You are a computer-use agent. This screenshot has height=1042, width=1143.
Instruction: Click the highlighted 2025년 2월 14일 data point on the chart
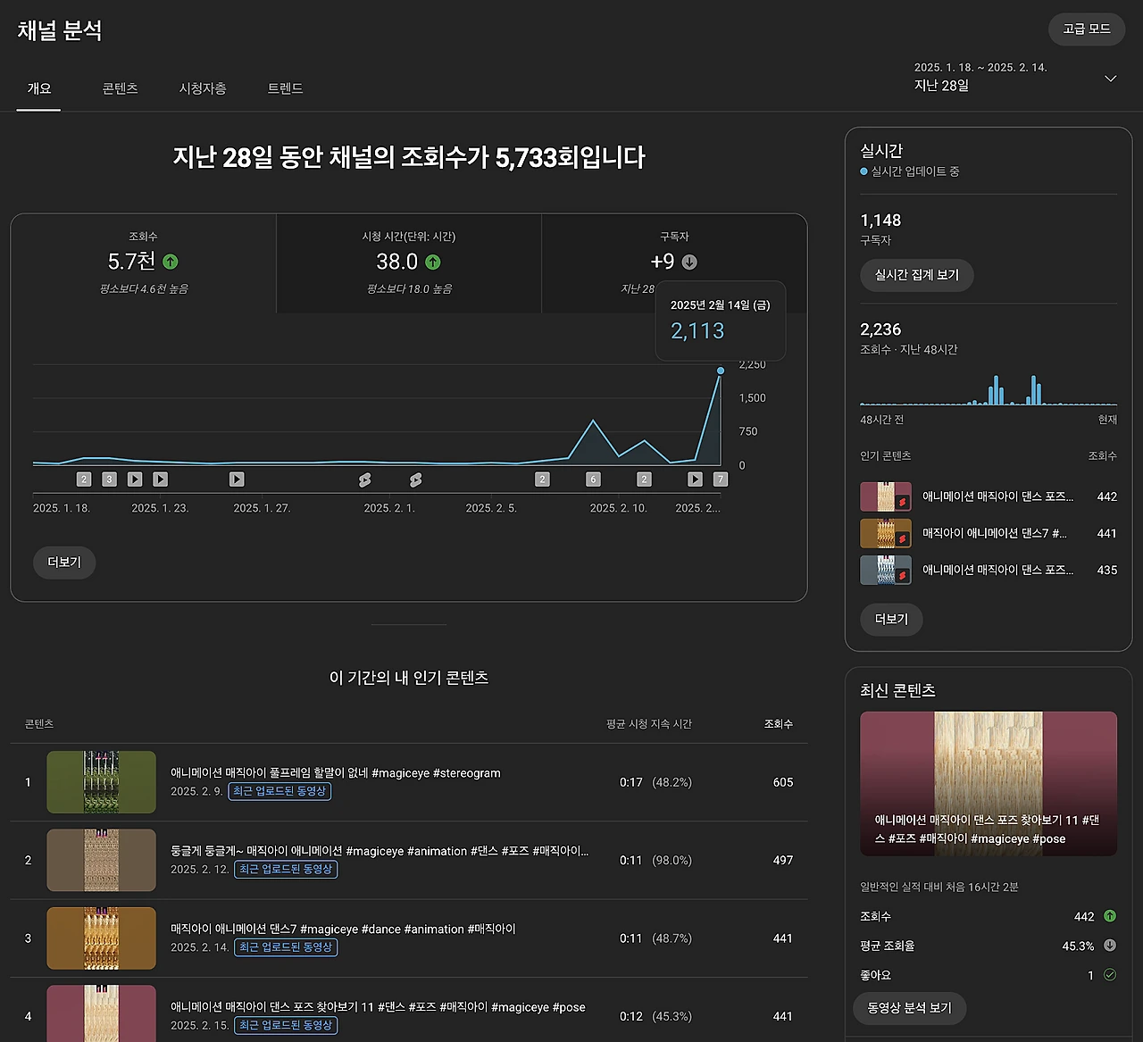721,370
